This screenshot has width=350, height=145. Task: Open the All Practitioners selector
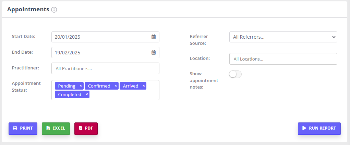pyautogui.click(x=105, y=68)
